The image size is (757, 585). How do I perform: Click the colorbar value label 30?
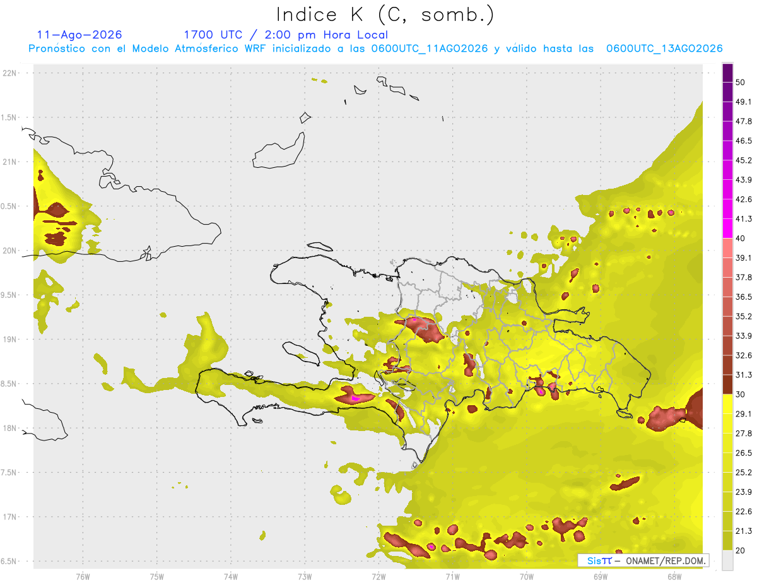741,394
